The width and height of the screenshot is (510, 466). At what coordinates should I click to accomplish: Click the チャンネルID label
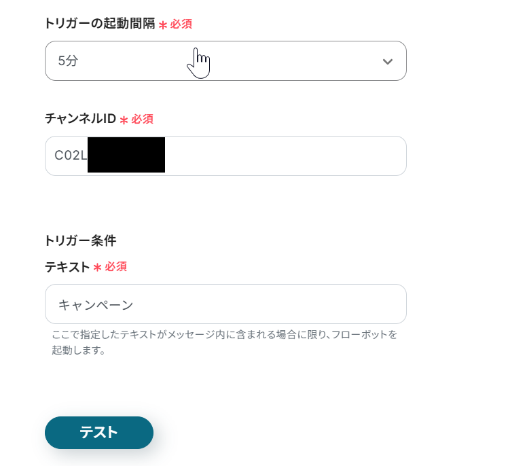click(80, 119)
